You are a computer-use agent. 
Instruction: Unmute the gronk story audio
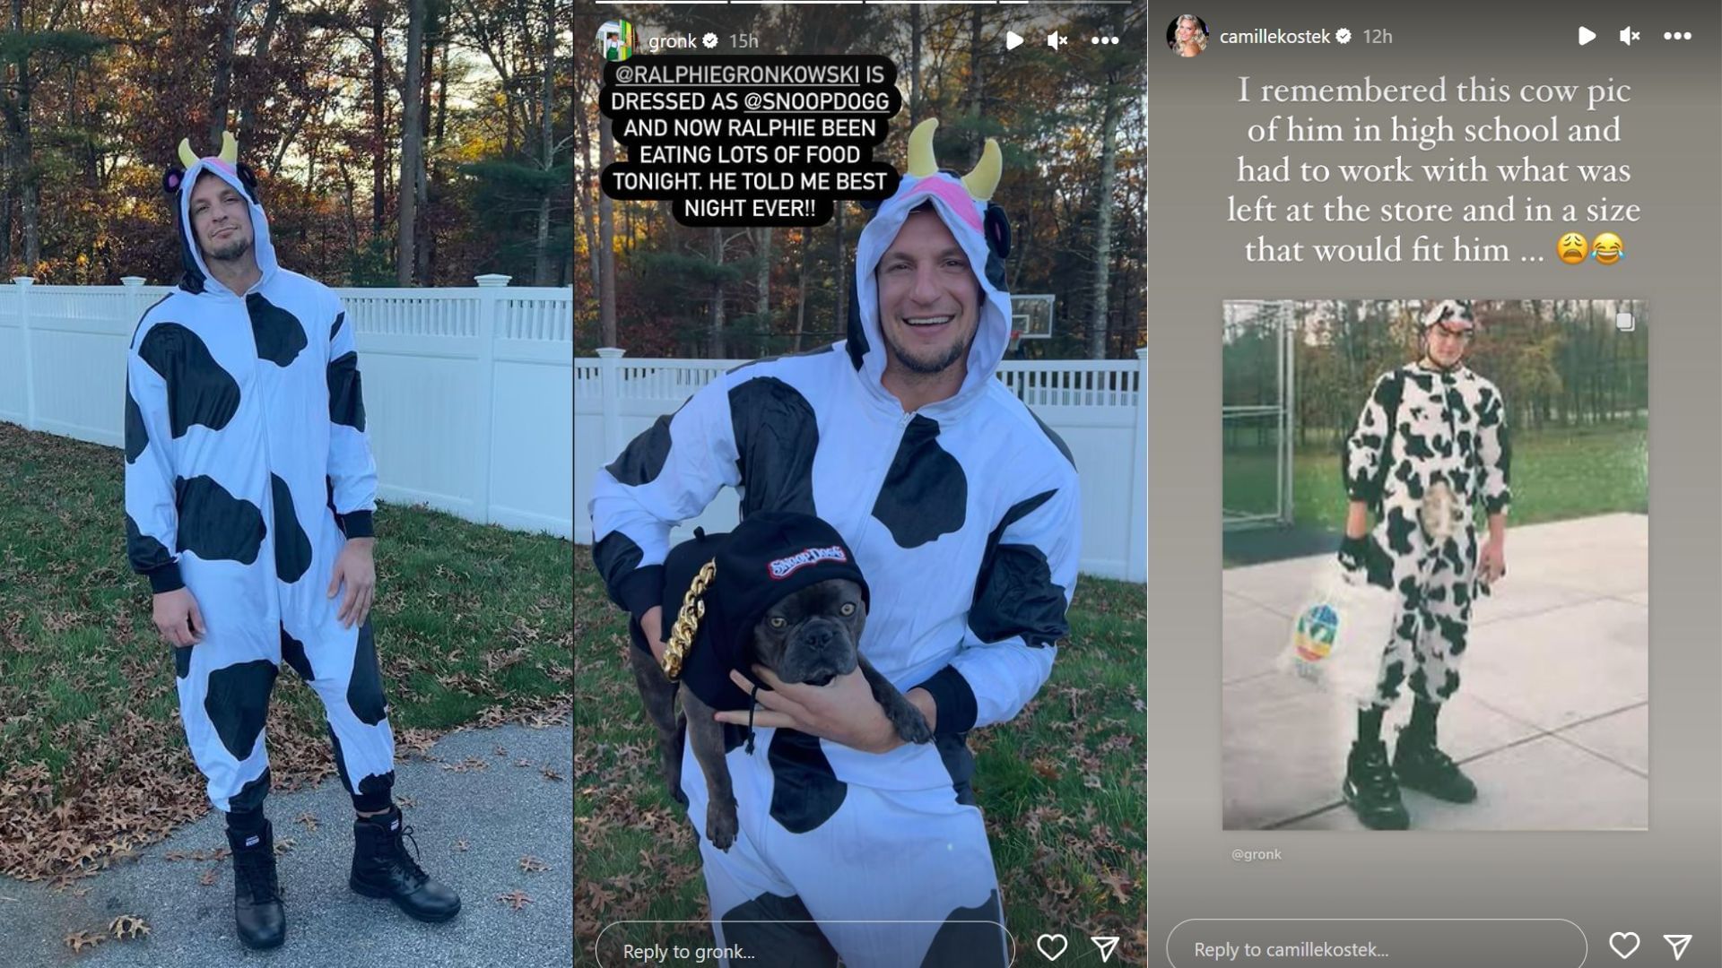pyautogui.click(x=1058, y=40)
